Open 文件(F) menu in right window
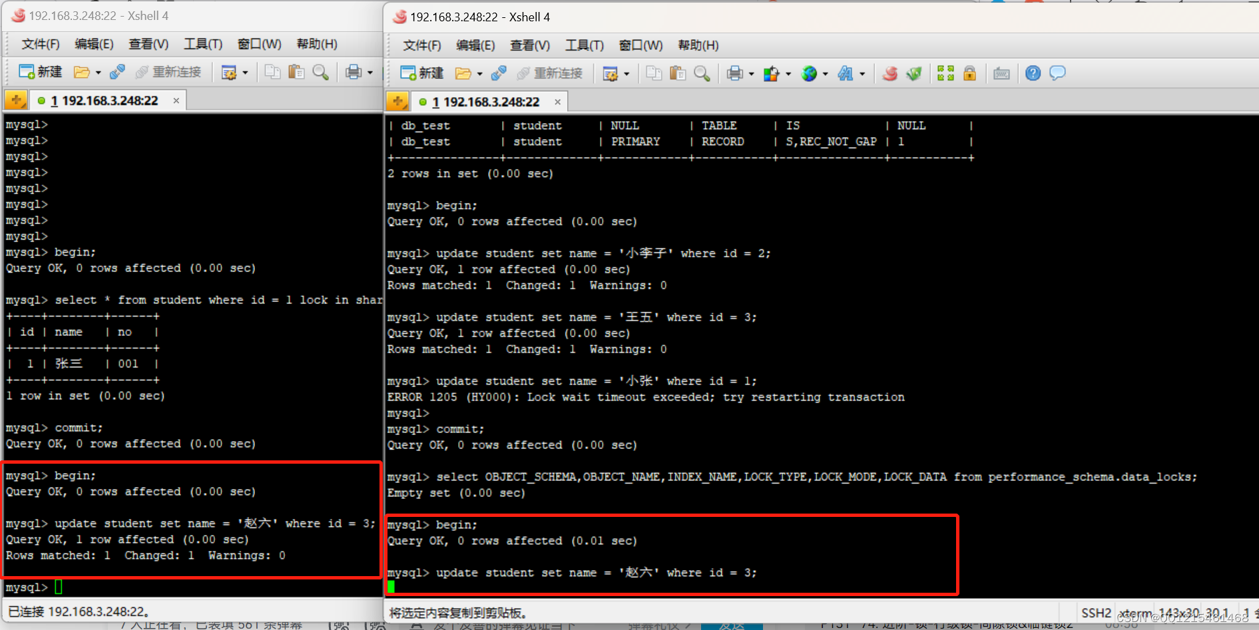This screenshot has width=1259, height=630. [422, 45]
